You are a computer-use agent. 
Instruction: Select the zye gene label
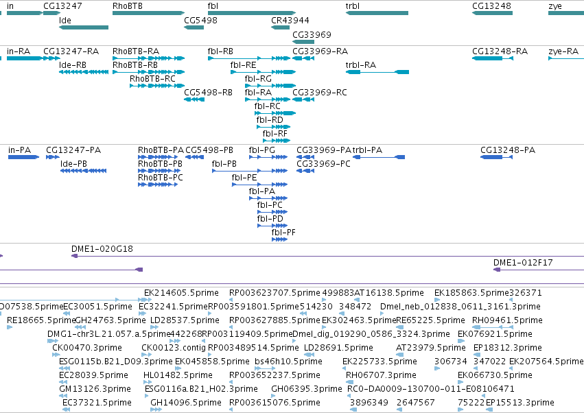tap(555, 6)
